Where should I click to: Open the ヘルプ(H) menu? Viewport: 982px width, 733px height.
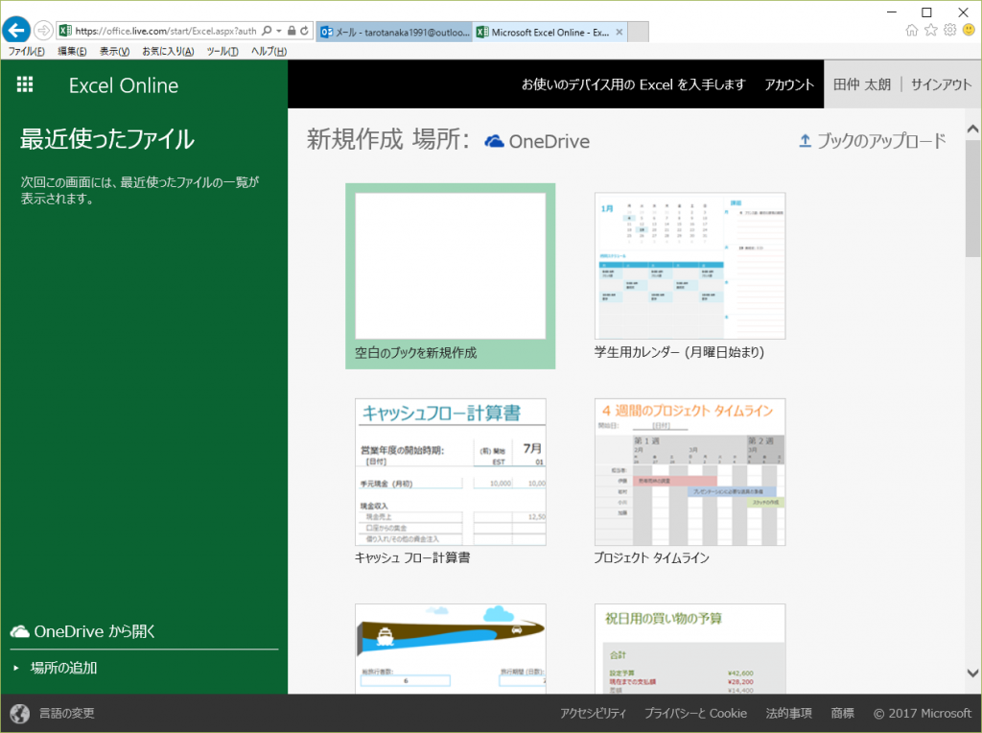pos(269,52)
